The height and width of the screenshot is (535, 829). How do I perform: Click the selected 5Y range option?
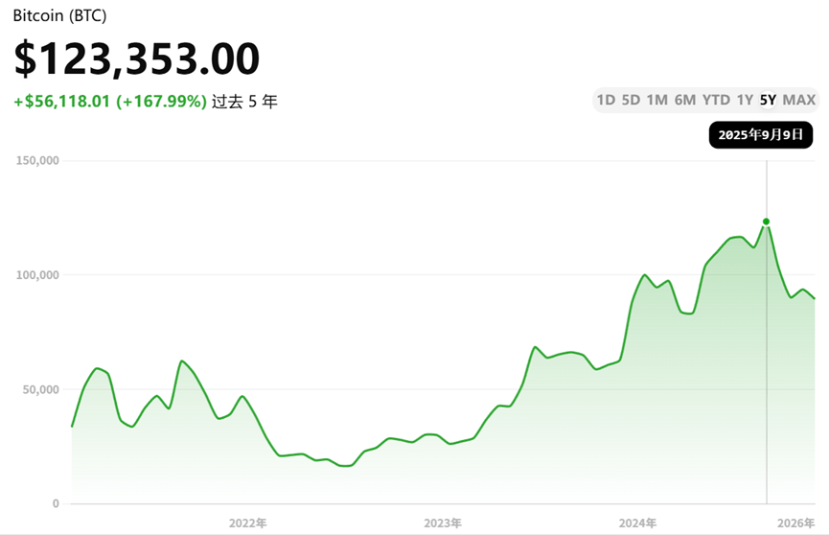768,100
